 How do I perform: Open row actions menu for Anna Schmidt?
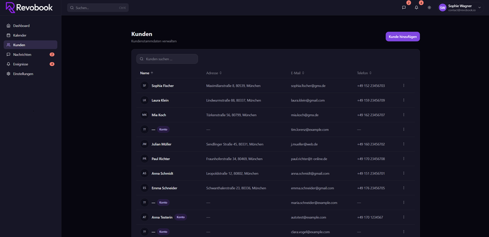coord(403,173)
